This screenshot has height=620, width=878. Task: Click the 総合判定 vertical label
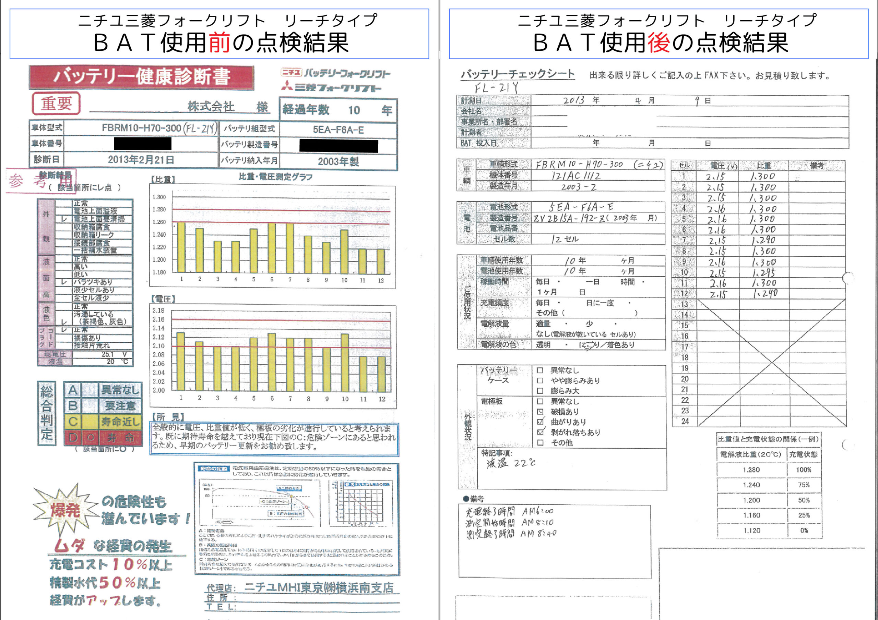click(x=47, y=413)
